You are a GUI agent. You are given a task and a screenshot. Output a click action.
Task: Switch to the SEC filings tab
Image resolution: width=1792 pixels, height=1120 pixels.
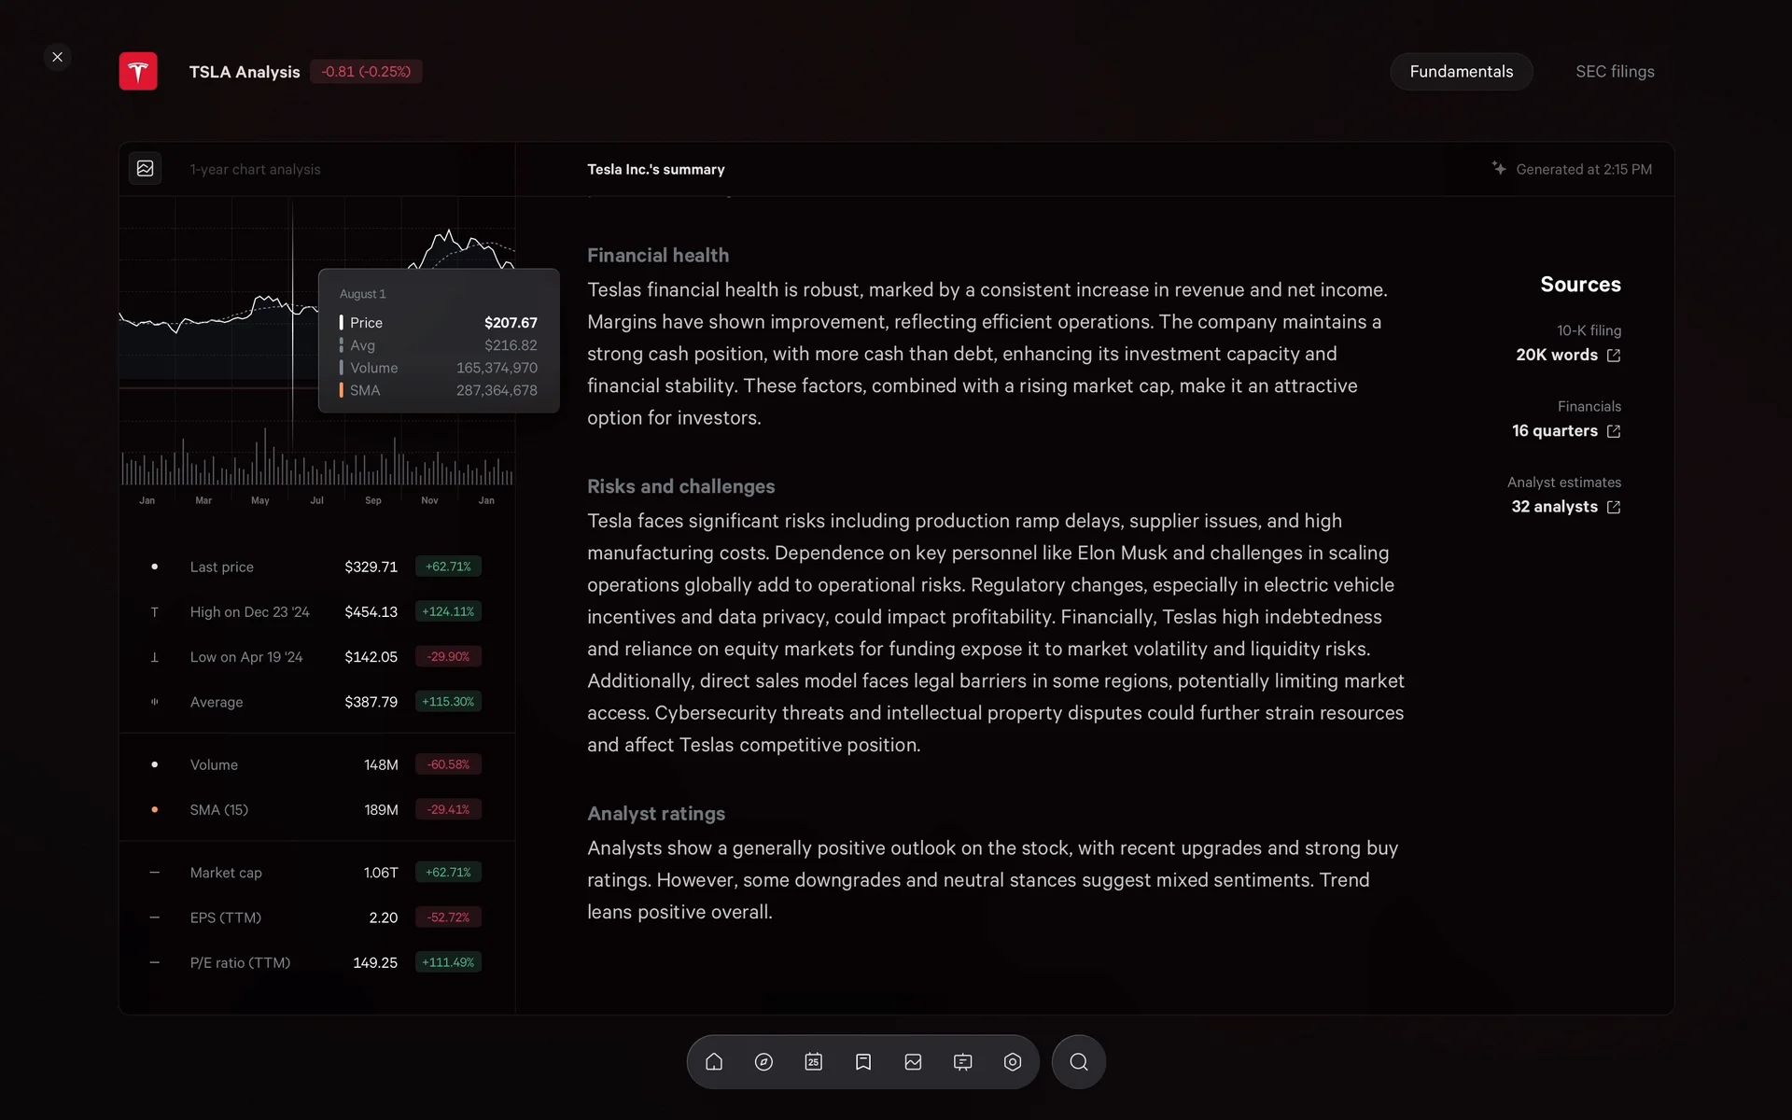(x=1615, y=72)
